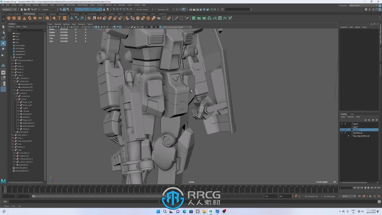382x215 pixels.
Task: Switch to the Sculpting shelf tab
Action: (42, 14)
